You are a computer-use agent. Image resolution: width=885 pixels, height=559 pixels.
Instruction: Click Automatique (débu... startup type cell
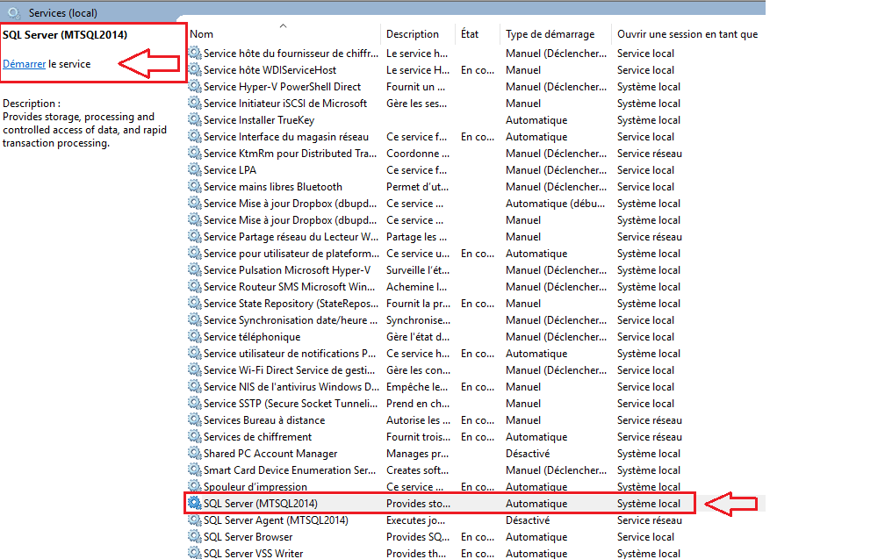pyautogui.click(x=556, y=204)
